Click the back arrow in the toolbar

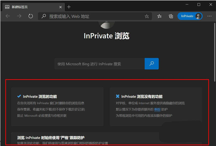pos(8,16)
